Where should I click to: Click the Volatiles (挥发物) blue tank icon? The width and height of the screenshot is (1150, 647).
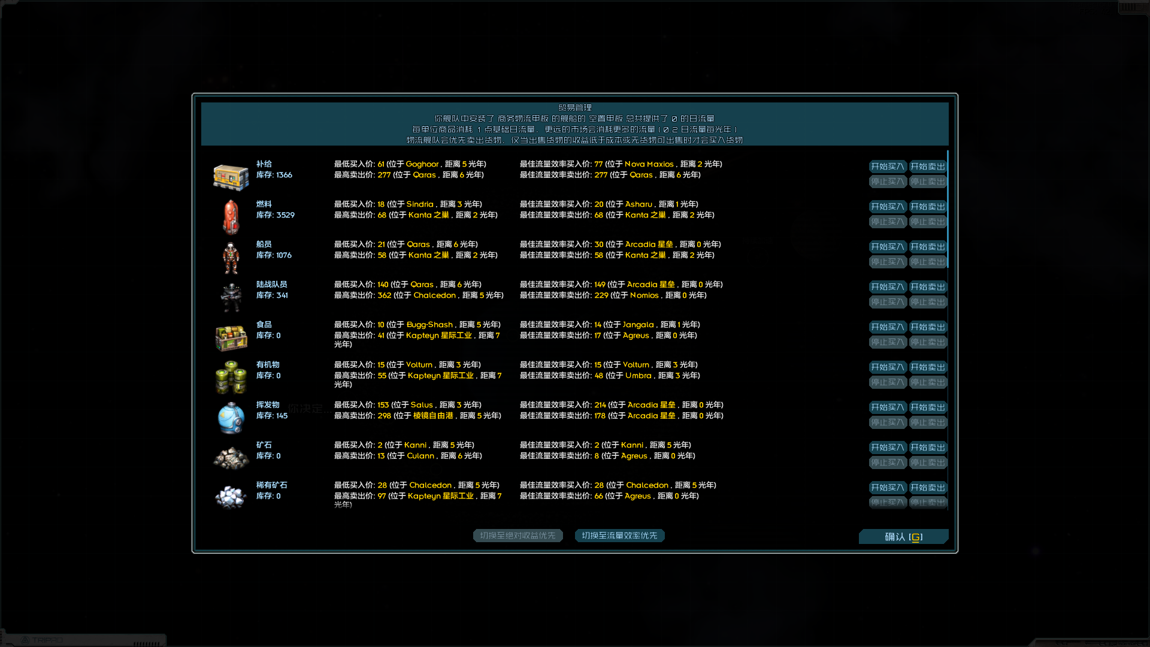click(x=231, y=418)
